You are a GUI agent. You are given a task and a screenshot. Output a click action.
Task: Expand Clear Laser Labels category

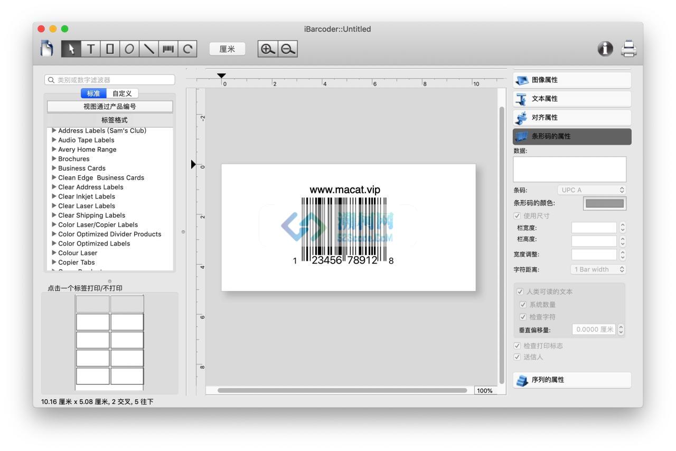(x=54, y=205)
